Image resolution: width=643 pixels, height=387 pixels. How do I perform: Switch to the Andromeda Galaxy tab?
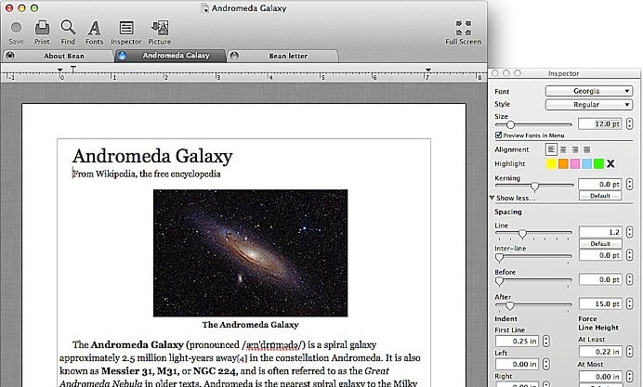(x=171, y=56)
